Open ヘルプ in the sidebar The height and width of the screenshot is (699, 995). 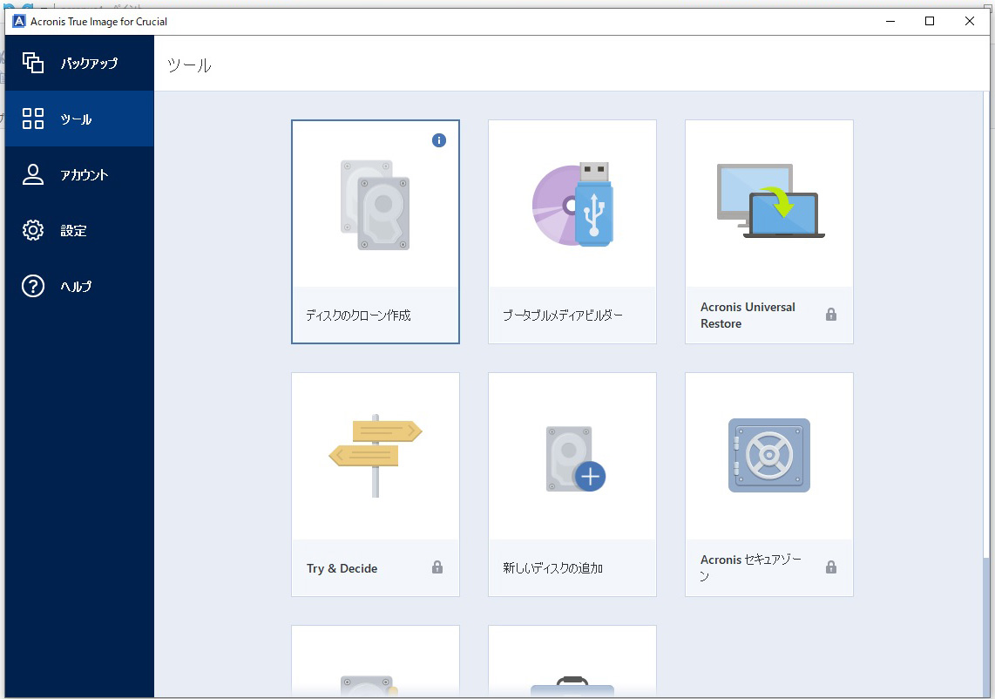pos(79,287)
